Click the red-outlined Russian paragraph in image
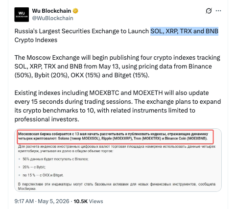The width and height of the screenshot is (236, 209). [x=116, y=137]
